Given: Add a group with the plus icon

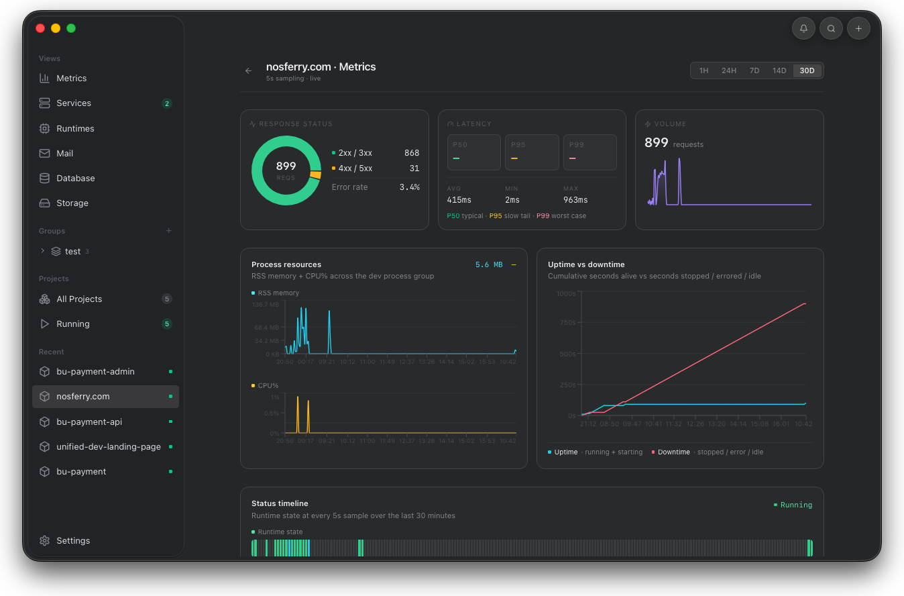Looking at the screenshot, I should (168, 231).
